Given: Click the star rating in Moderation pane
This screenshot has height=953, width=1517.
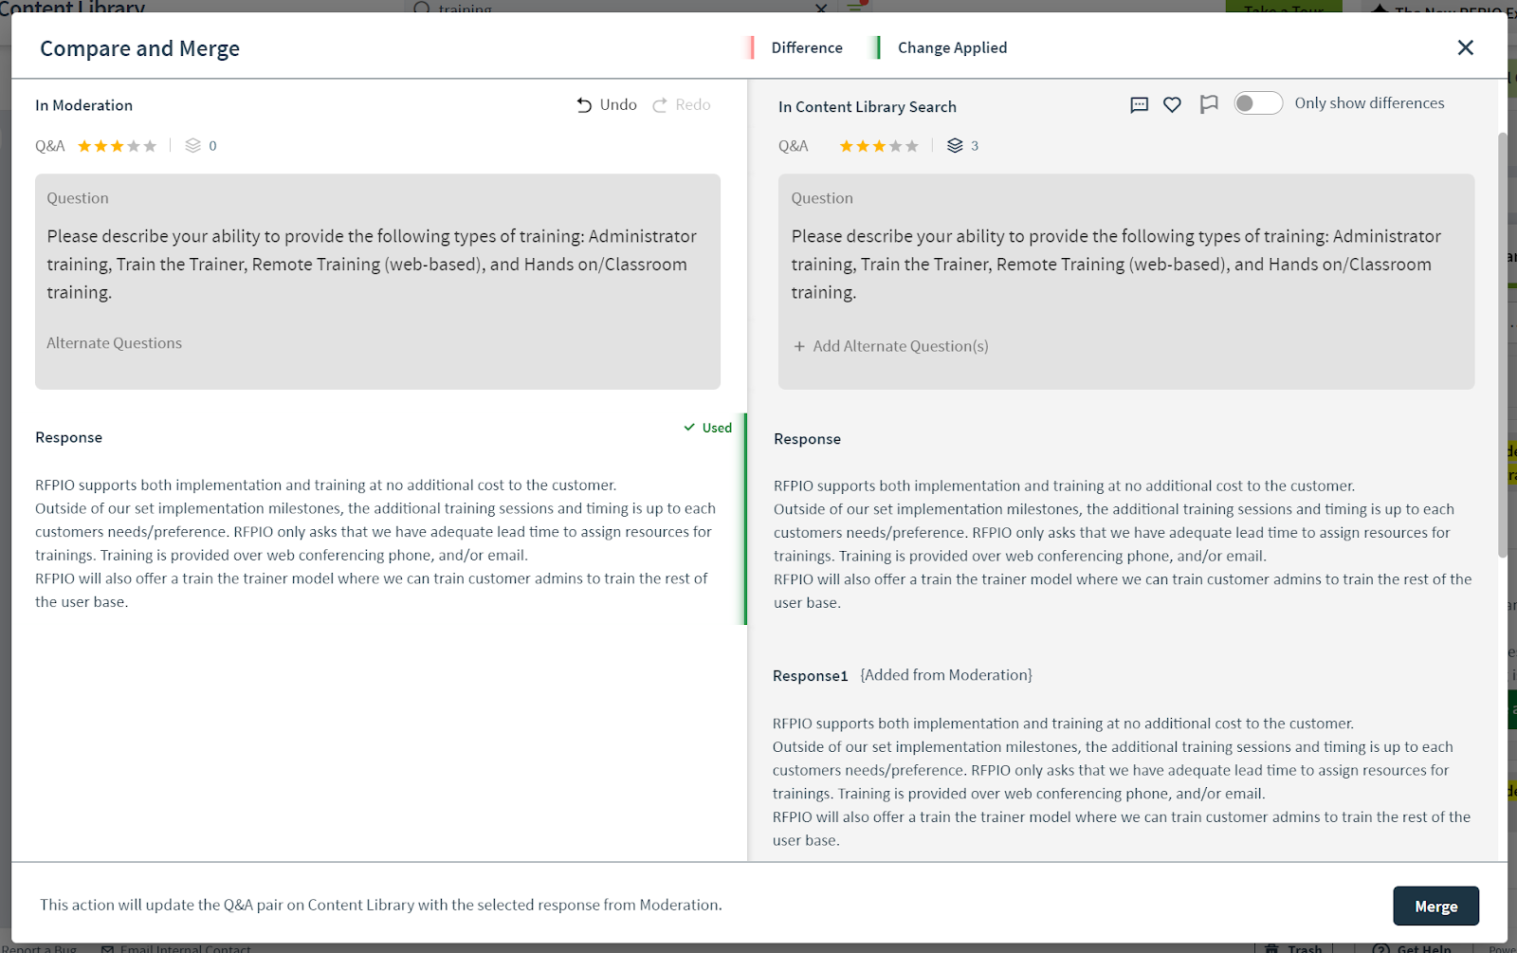Looking at the screenshot, I should coord(117,146).
